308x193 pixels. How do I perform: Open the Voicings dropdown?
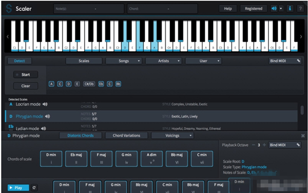(x=172, y=136)
